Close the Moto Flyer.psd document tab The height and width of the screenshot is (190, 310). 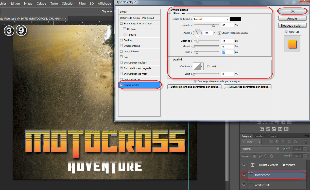[x=66, y=18]
